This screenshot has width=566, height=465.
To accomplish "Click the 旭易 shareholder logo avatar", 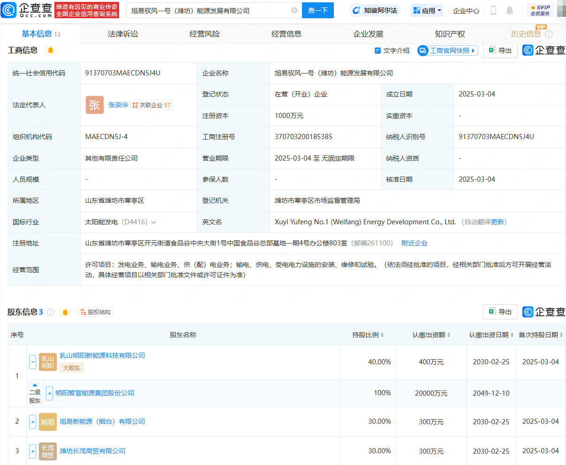I will pos(48,421).
